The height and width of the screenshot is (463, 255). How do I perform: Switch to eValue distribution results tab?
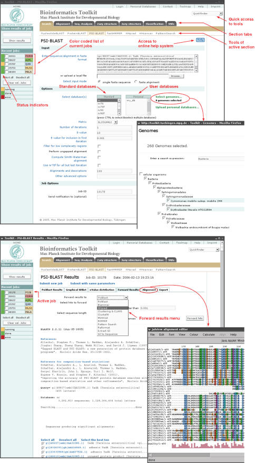102,290
